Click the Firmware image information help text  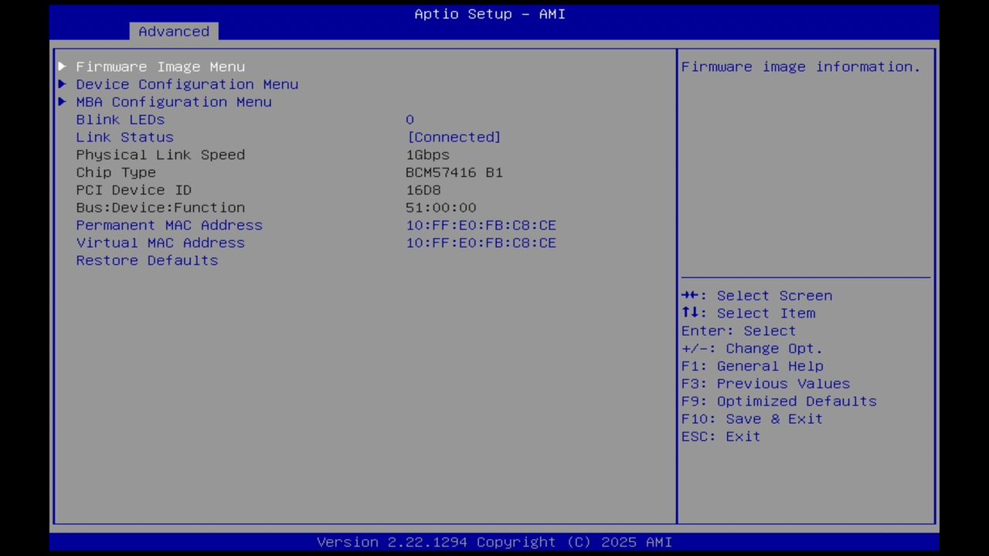[800, 66]
